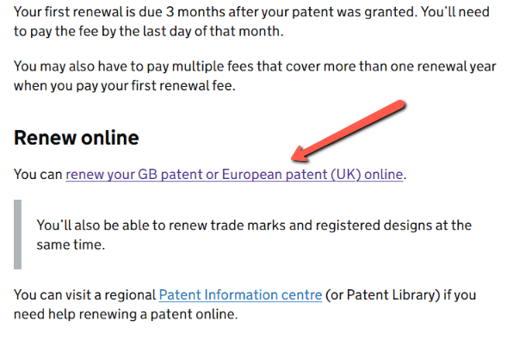Click the 'when you pay your first renewal fee' line
Viewport: 513px width, 346px height.
tap(125, 86)
